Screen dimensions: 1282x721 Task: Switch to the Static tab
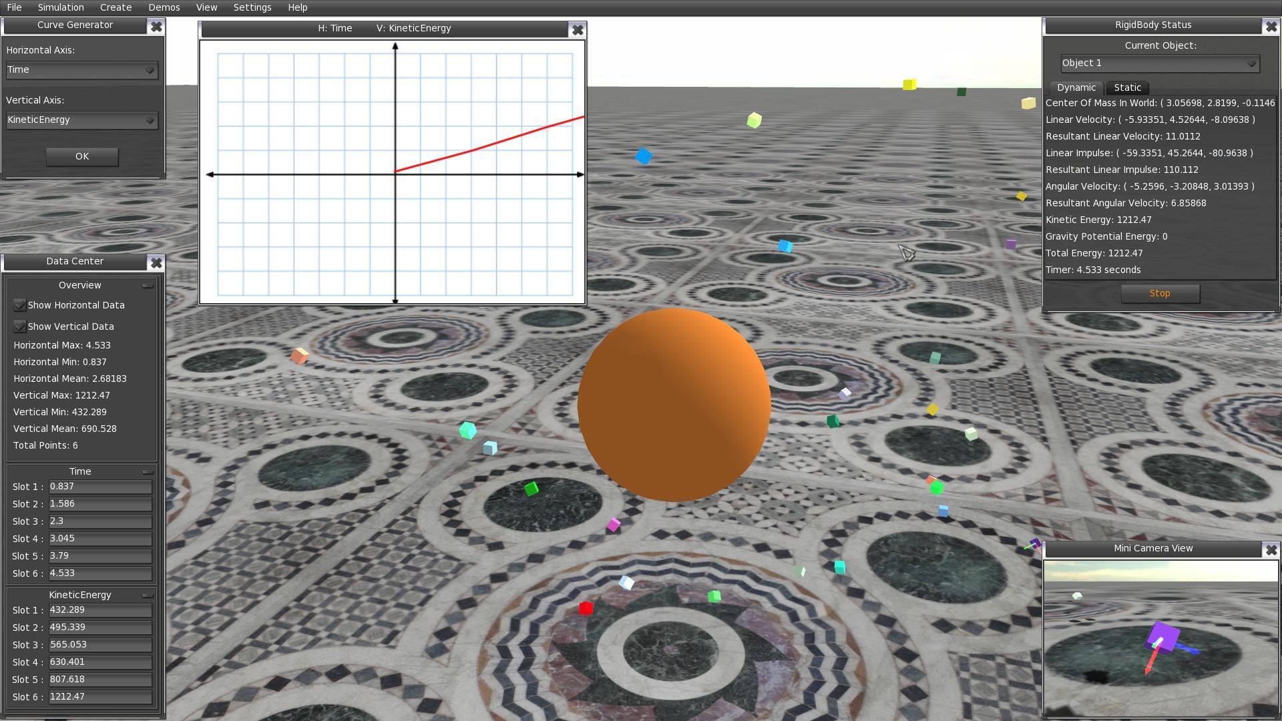[x=1127, y=87]
